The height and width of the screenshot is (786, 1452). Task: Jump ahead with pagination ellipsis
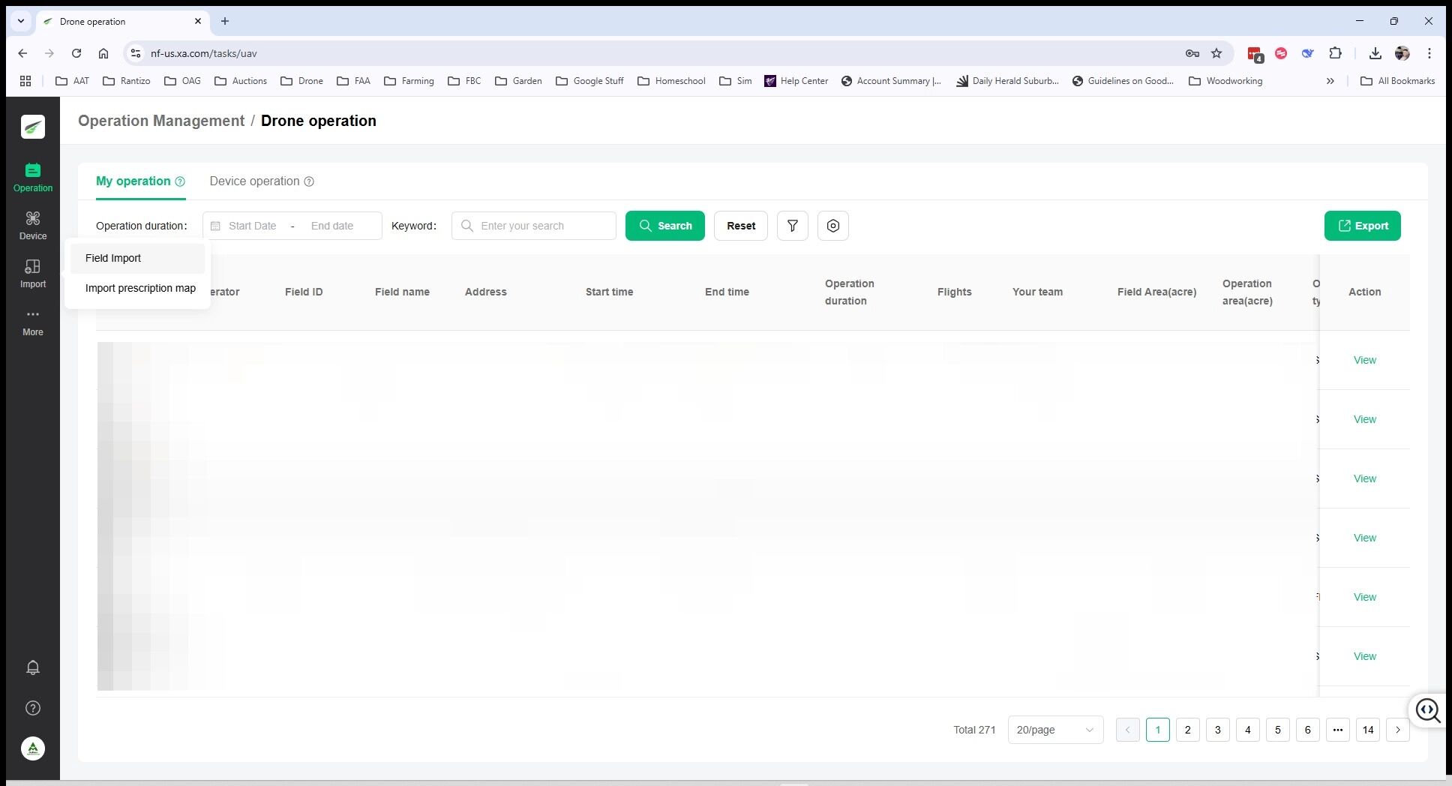1338,730
